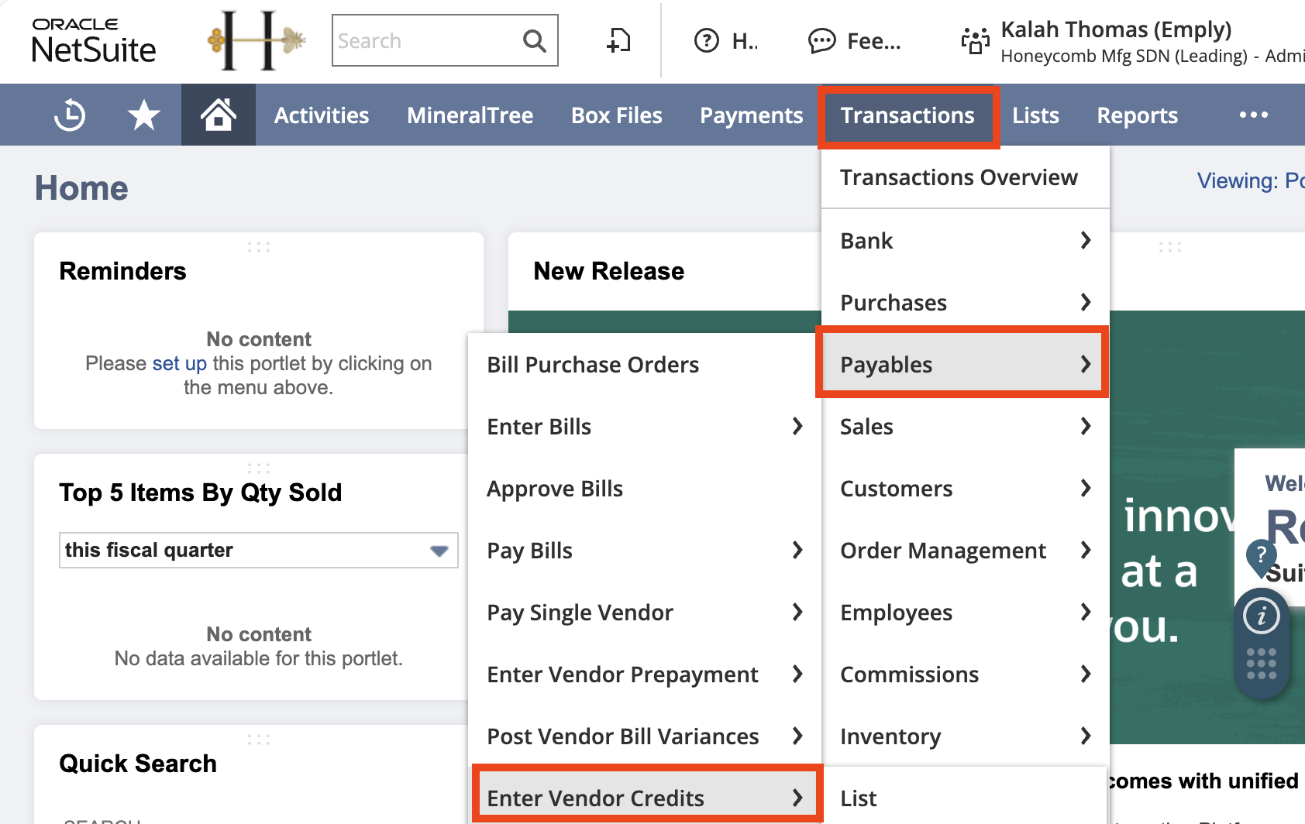
Task: Open the fiscal quarter period dropdown
Action: click(x=259, y=550)
